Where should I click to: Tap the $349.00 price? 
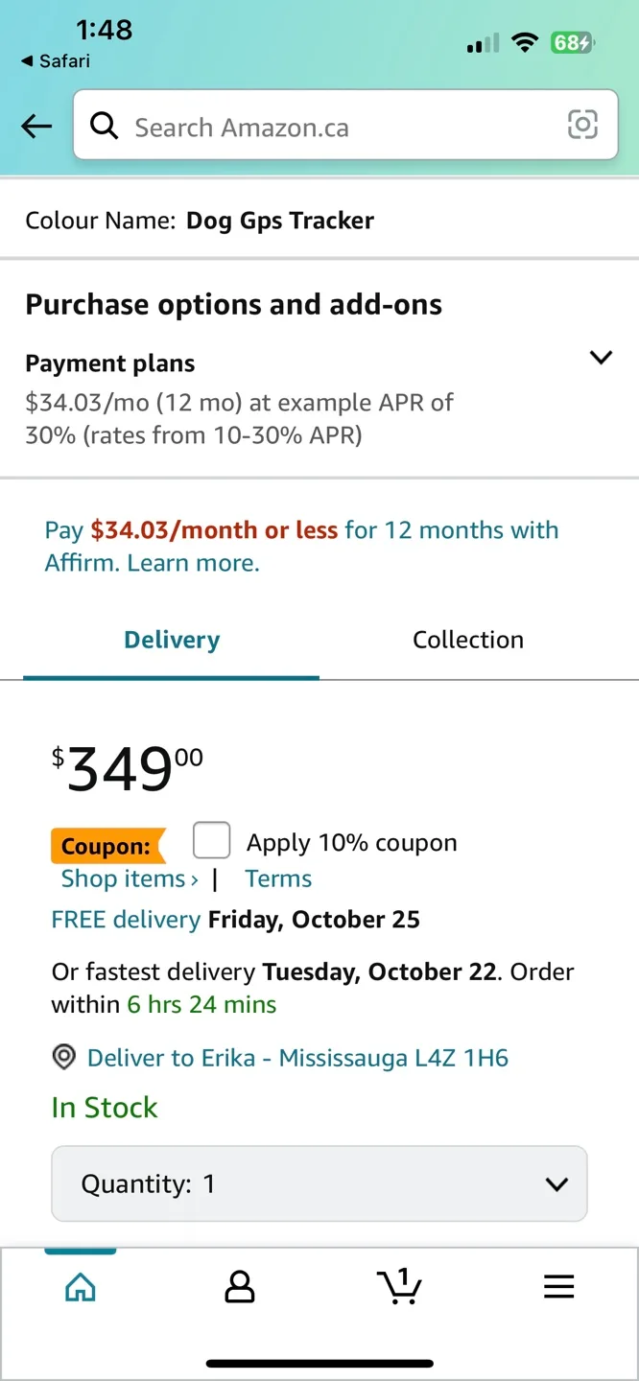128,769
